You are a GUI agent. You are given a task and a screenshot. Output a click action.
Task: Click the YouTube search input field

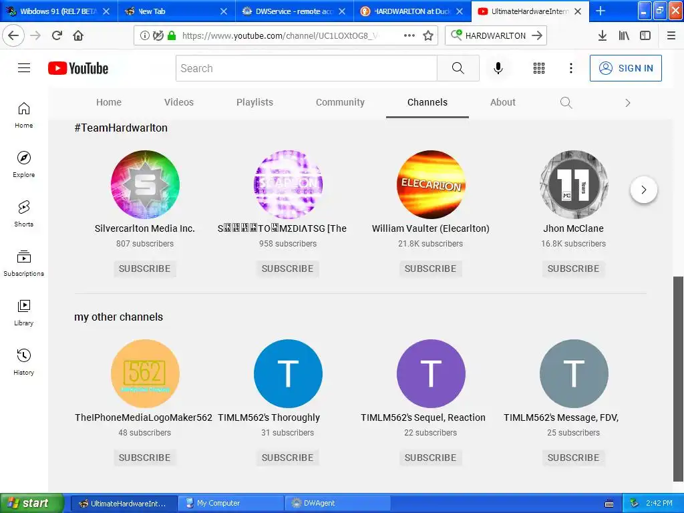coord(307,68)
